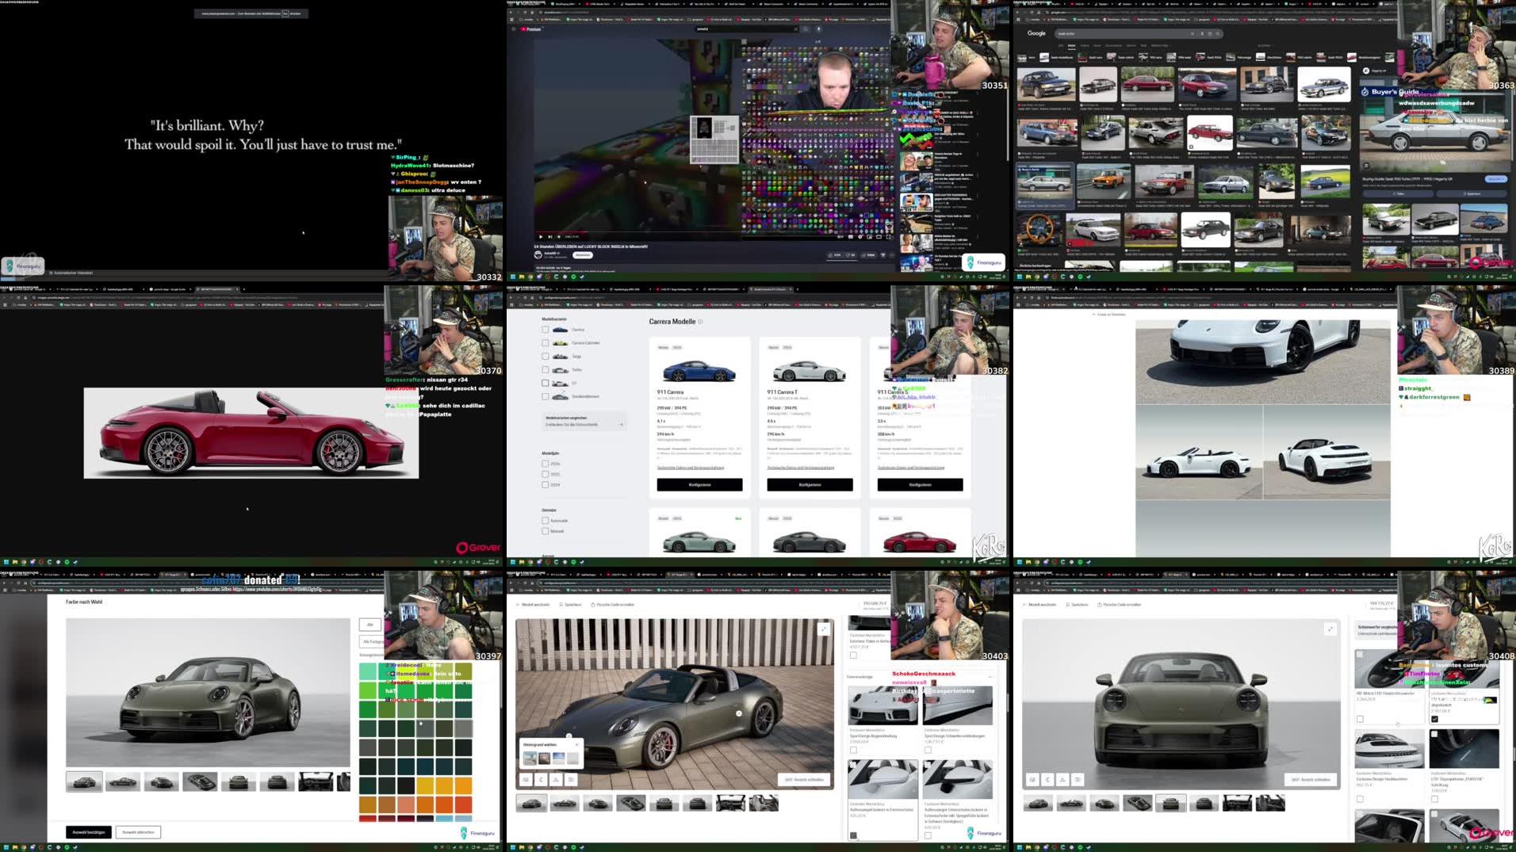Click the fullscreen expand icon in frame 30403
This screenshot has height=852, width=1516.
824,629
